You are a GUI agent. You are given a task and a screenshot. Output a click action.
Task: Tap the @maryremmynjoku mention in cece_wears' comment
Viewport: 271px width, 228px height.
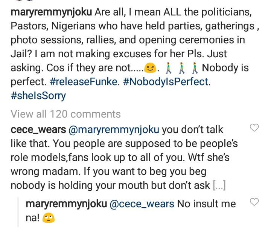[x=113, y=130]
